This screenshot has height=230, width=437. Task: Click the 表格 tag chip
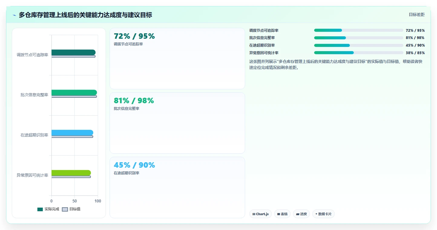[282, 214]
